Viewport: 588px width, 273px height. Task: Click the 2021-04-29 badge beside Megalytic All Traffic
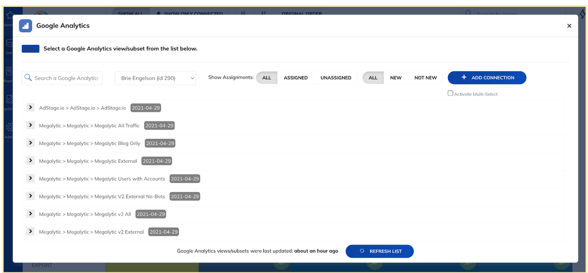click(160, 126)
